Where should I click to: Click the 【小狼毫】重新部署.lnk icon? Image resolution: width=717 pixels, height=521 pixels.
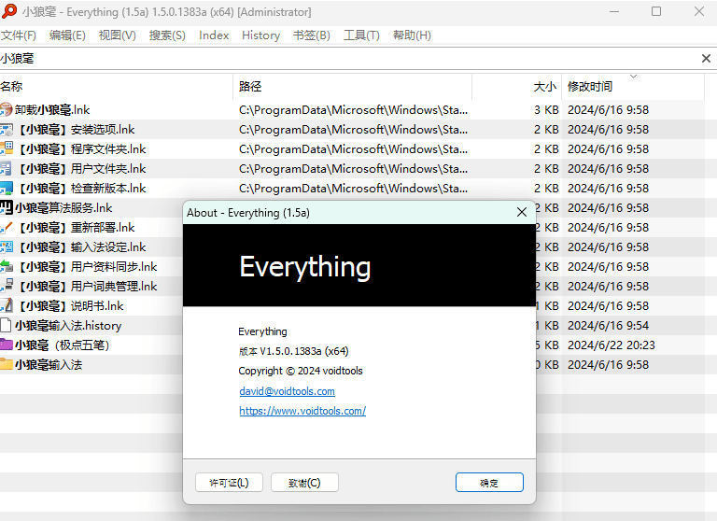(7, 228)
